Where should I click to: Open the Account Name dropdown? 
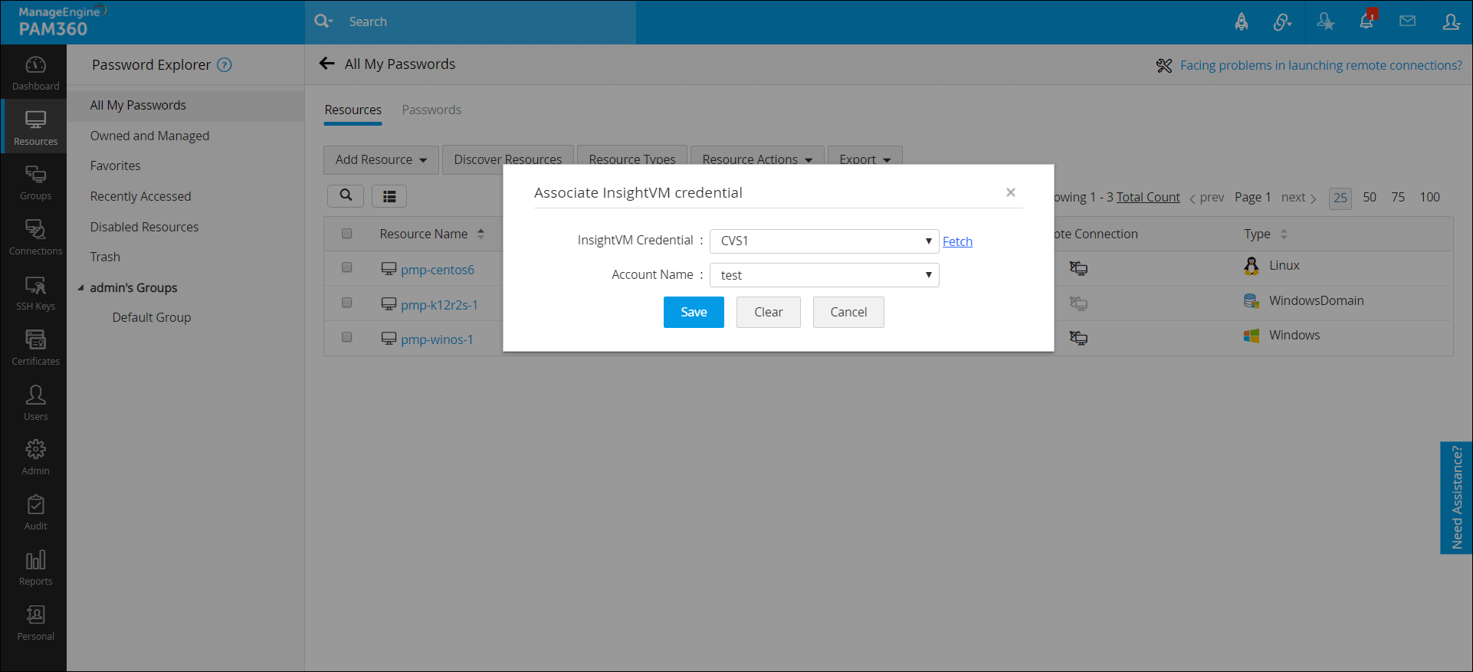pyautogui.click(x=824, y=275)
